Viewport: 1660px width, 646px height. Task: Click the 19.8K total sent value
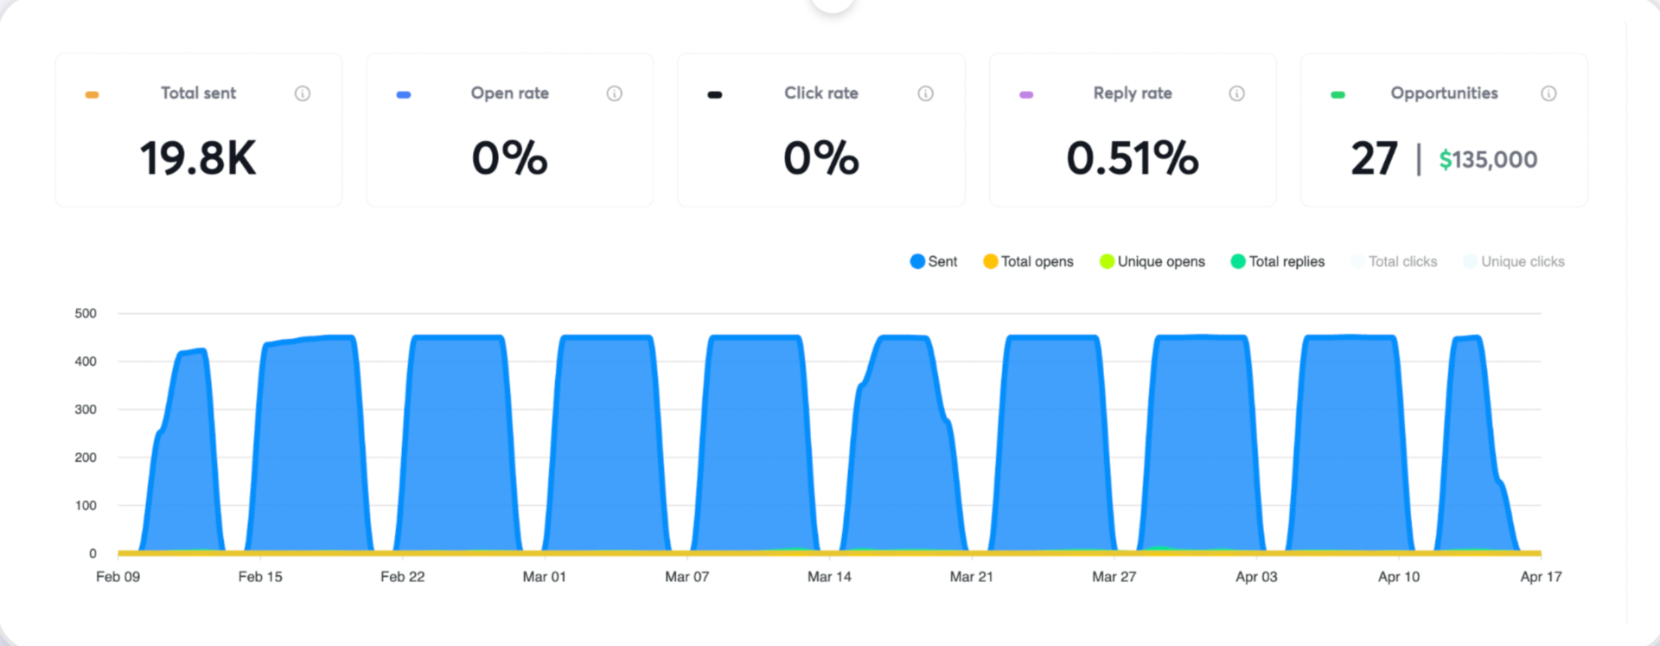coord(198,159)
